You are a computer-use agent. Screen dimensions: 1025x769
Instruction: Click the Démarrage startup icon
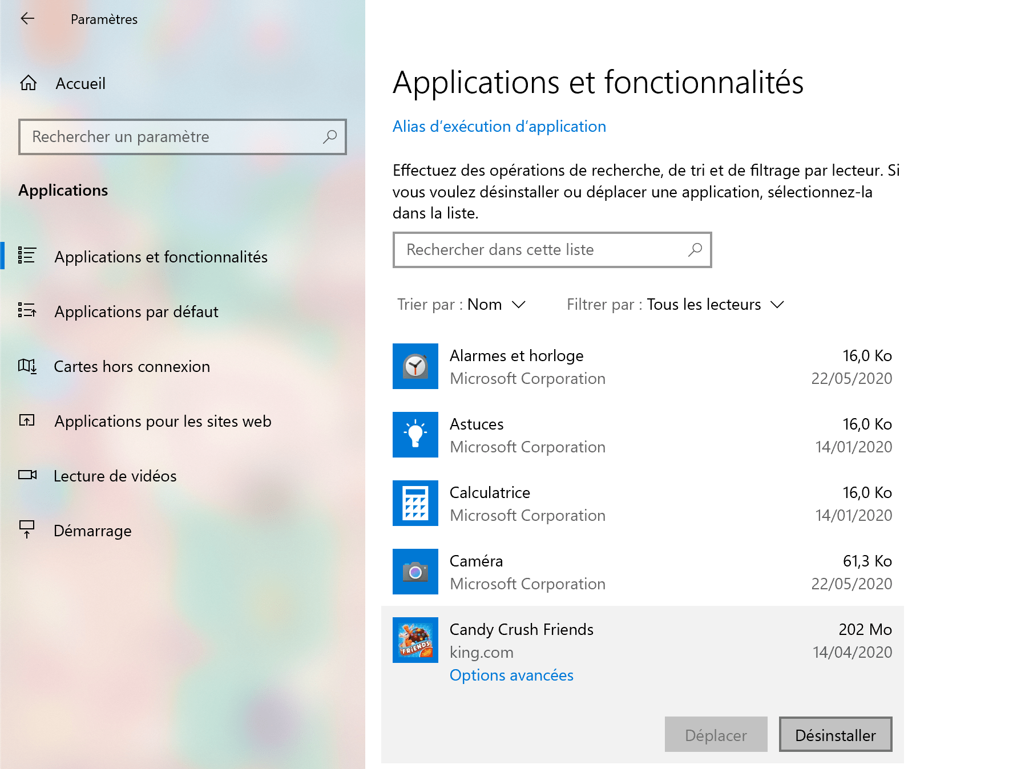(x=27, y=529)
